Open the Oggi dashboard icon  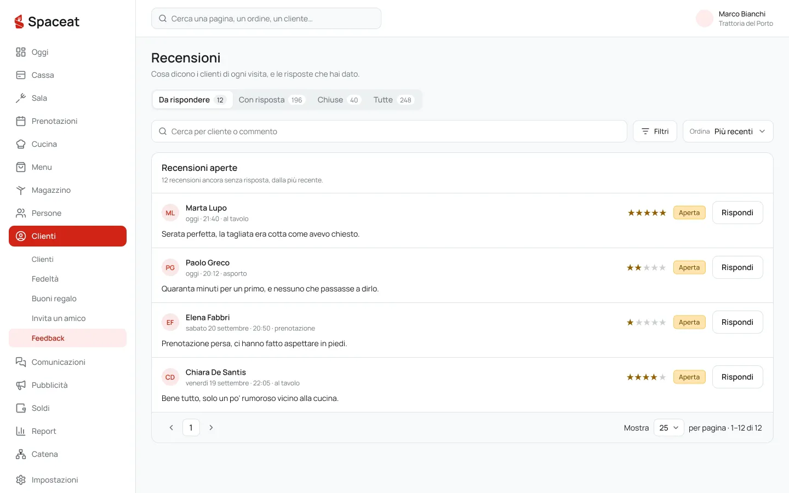pos(21,52)
